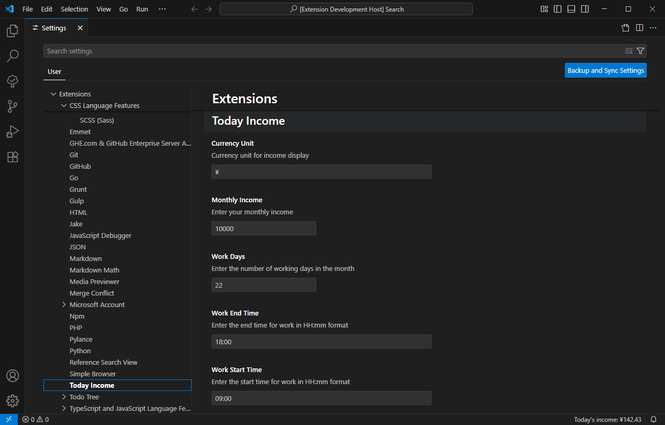Click the Open Settings (JSON) icon
The height and width of the screenshot is (425, 665).
pyautogui.click(x=625, y=28)
